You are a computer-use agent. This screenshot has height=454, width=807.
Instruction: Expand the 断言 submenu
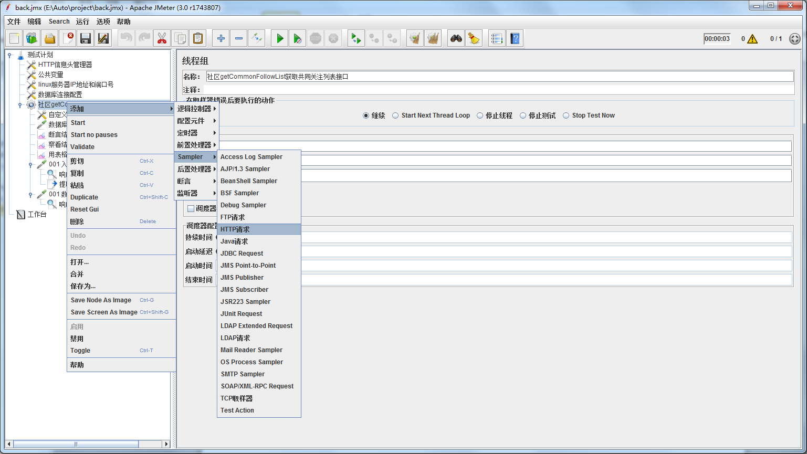click(196, 181)
